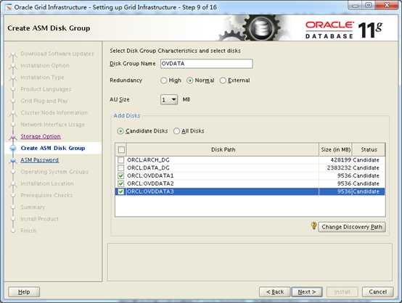Select Create ASM Disk Group step

[53, 148]
